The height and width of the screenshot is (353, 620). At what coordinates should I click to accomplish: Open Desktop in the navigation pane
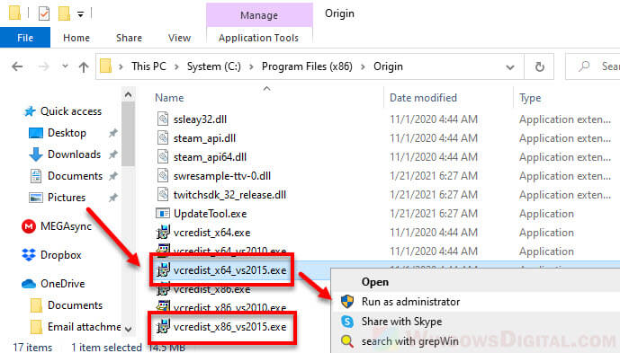[x=67, y=133]
